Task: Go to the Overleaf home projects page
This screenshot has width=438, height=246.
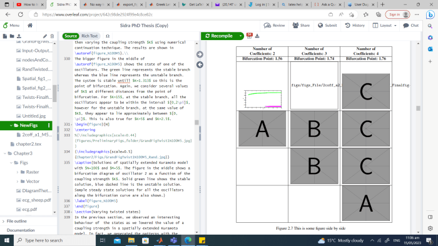Action: point(30,26)
